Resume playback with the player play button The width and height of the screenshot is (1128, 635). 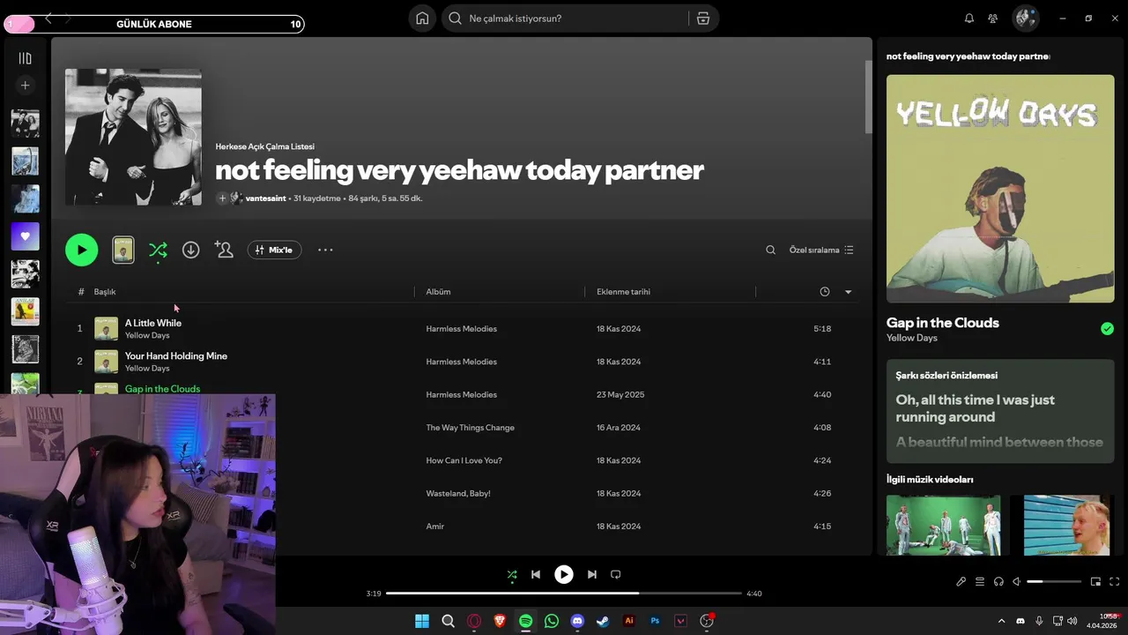point(563,574)
